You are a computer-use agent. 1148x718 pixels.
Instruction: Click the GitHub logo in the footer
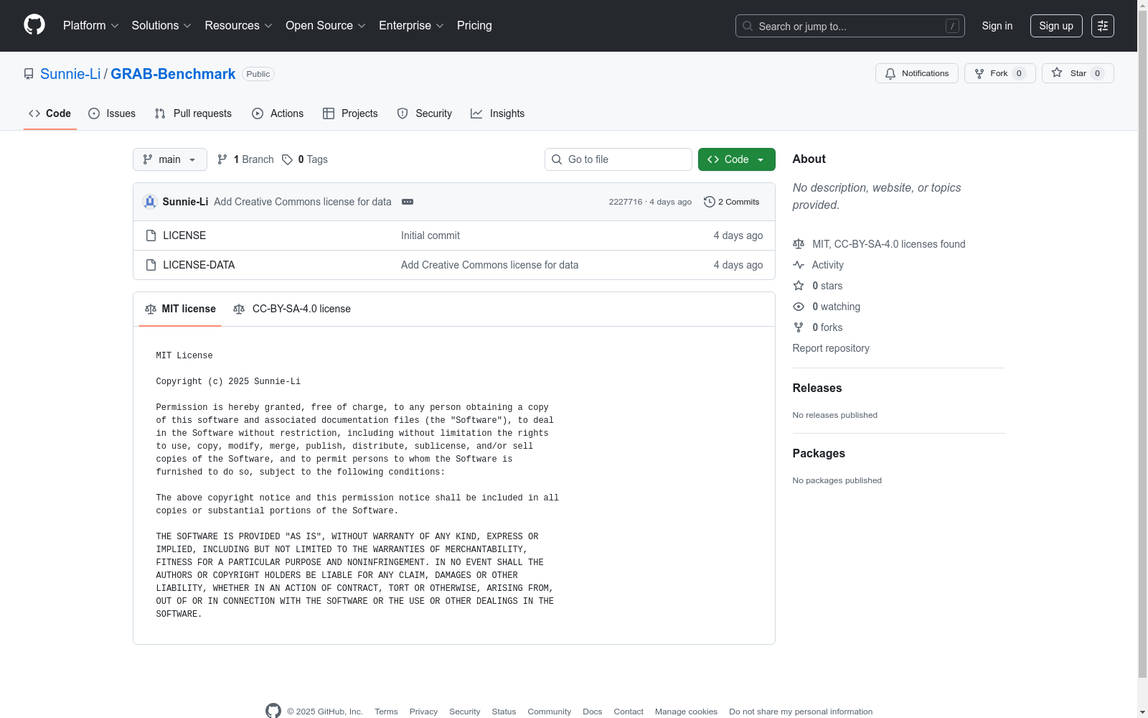273,711
